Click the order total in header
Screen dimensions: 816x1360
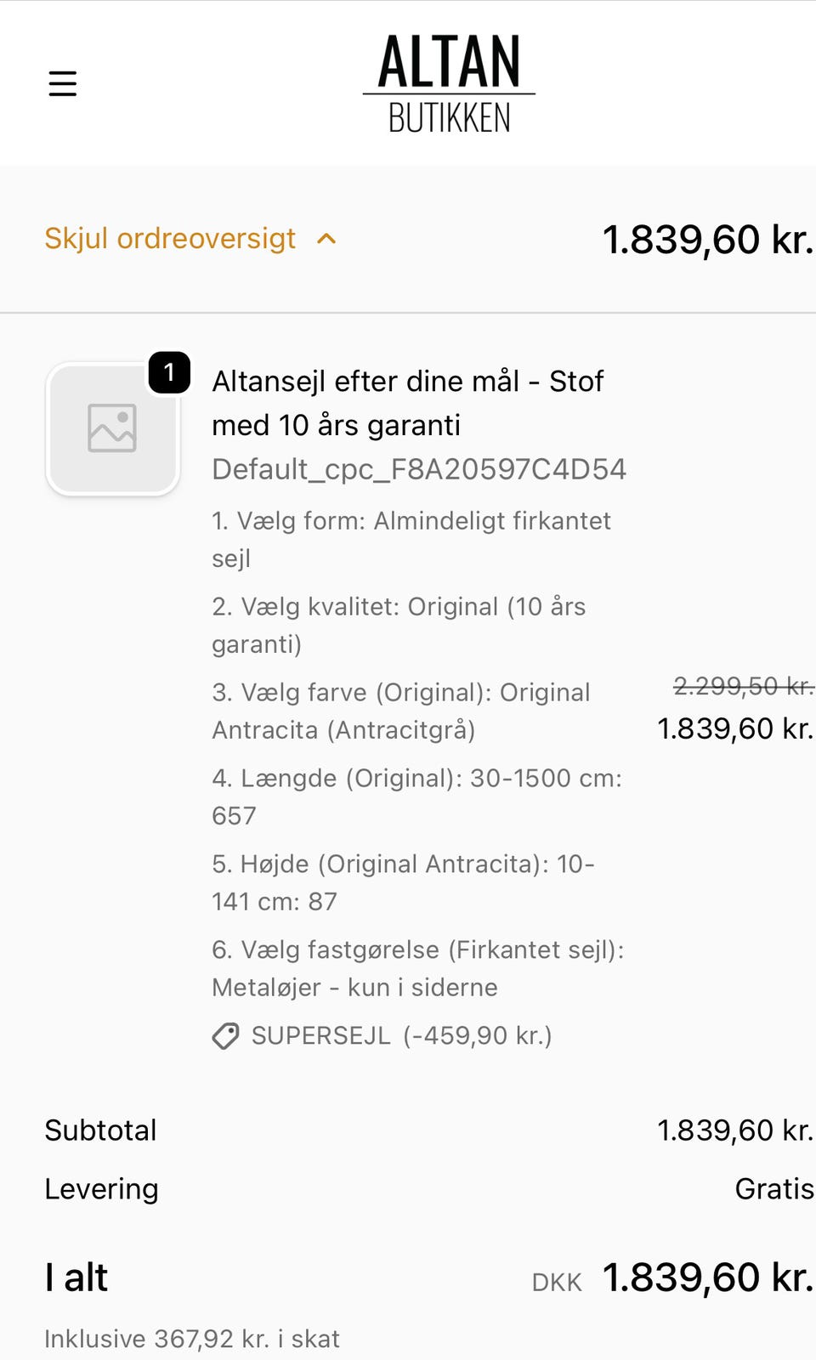pos(707,240)
